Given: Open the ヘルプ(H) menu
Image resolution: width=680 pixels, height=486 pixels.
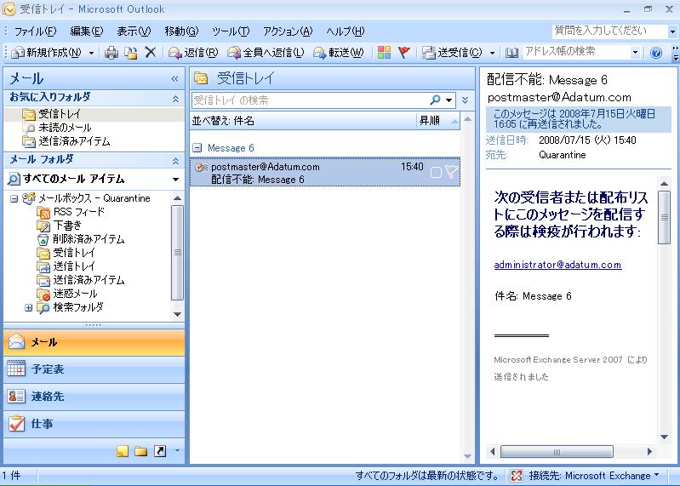Looking at the screenshot, I should coord(346,31).
